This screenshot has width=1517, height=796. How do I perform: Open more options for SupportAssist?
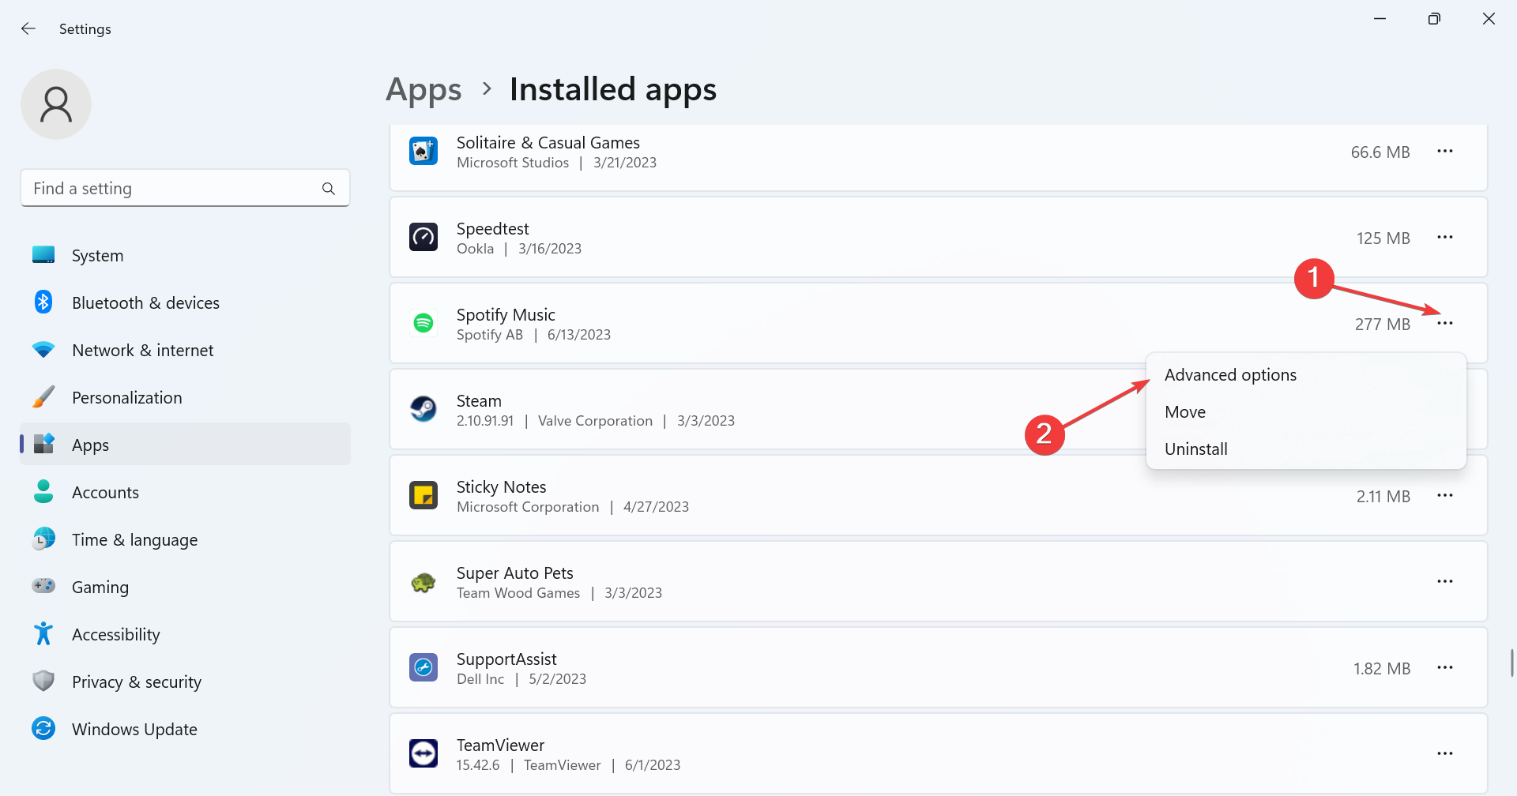point(1445,668)
